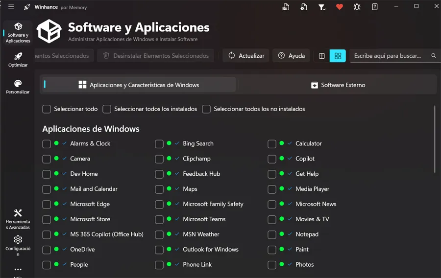Tick the Copilot checkbox
Screen dimensions: 441x278
pos(271,159)
